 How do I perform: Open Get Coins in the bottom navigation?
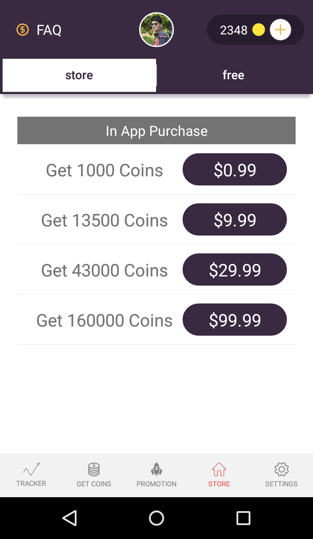94,475
